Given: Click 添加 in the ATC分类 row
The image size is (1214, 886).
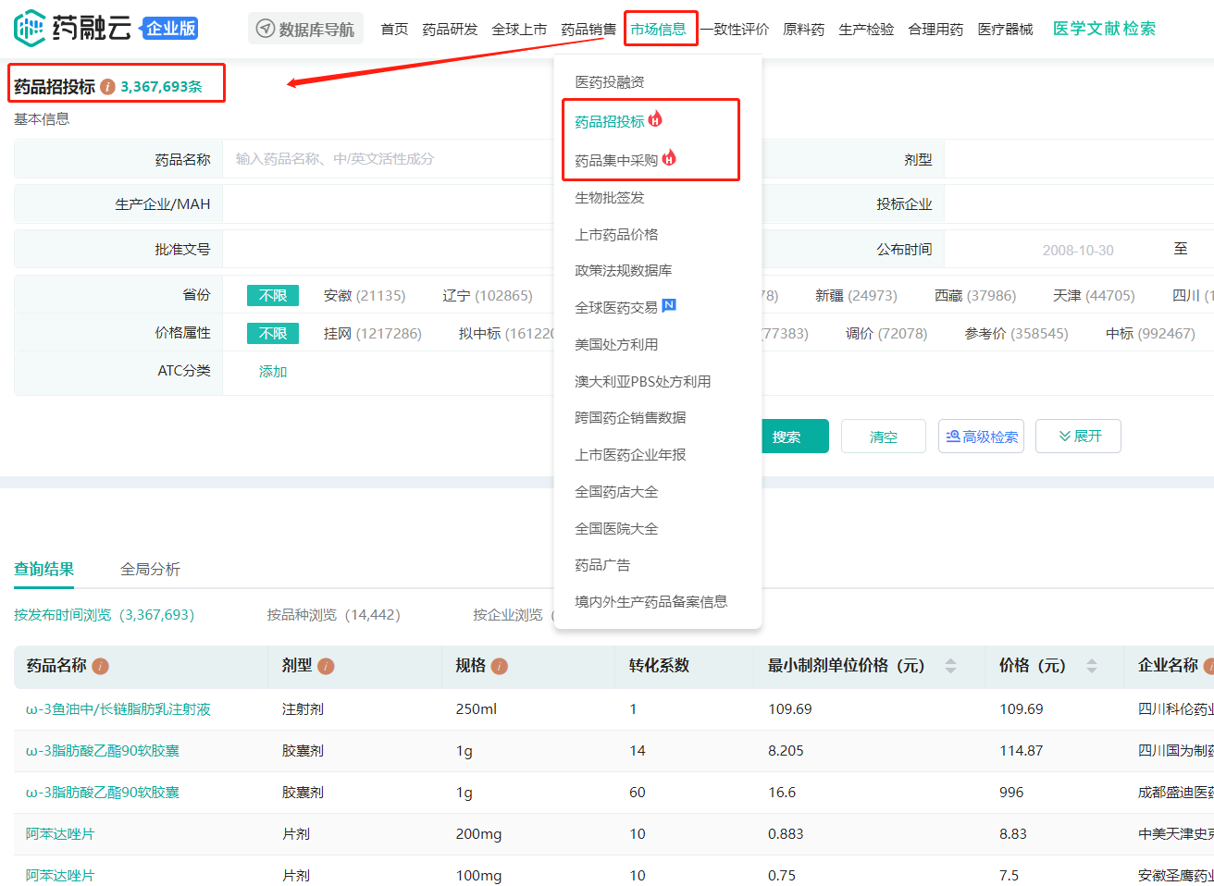Looking at the screenshot, I should click(273, 372).
